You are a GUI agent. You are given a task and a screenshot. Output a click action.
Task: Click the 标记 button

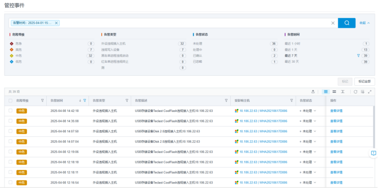click(345, 82)
